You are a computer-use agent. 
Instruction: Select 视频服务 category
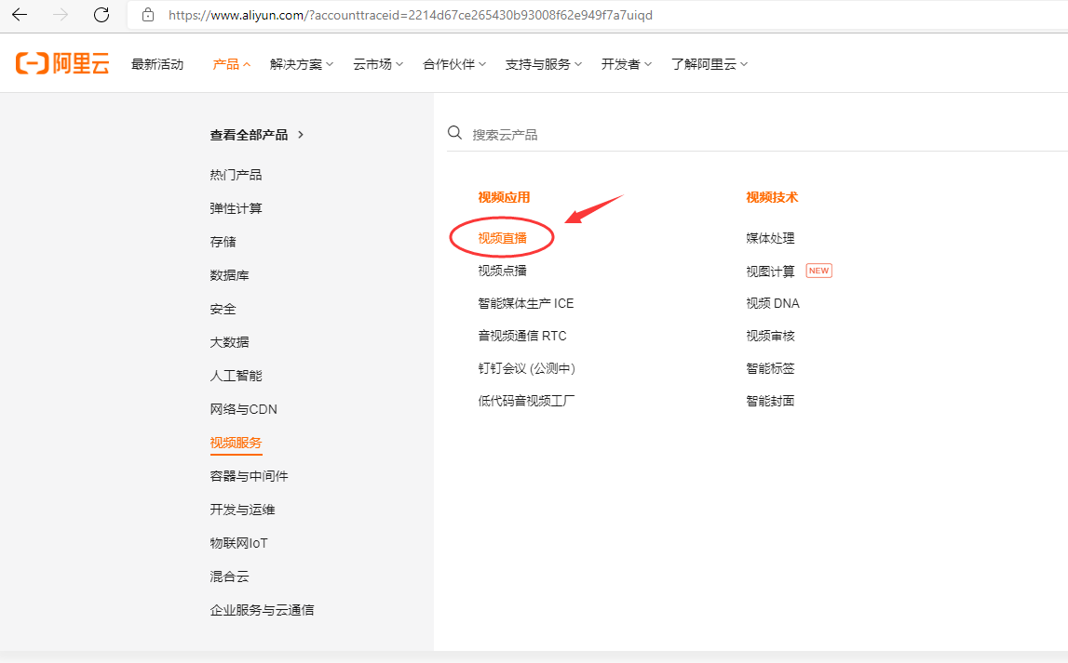(236, 443)
